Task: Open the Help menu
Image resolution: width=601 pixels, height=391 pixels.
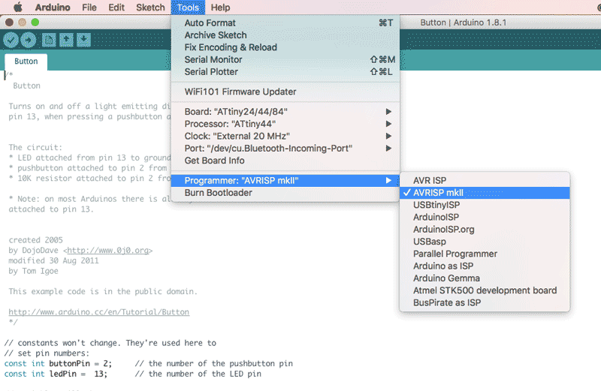Action: point(220,8)
